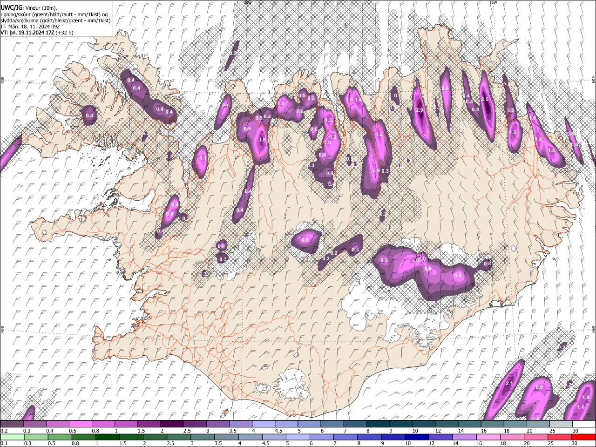Screen dimensions: 596x447
Task: Pick the green rain swatch starting at 0.5
Action: coord(60,437)
